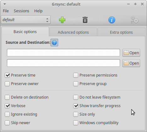Enable Preserve permissions

tap(76, 75)
